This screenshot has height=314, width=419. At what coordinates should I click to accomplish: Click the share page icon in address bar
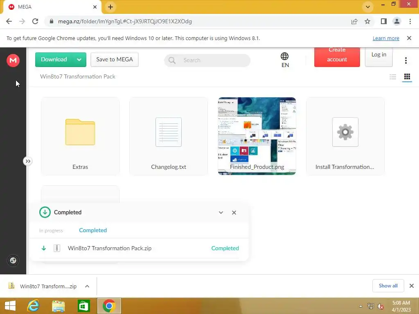pos(354,21)
